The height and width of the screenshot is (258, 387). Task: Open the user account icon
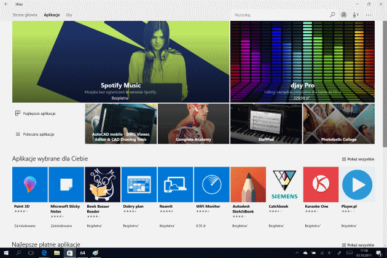tap(343, 15)
